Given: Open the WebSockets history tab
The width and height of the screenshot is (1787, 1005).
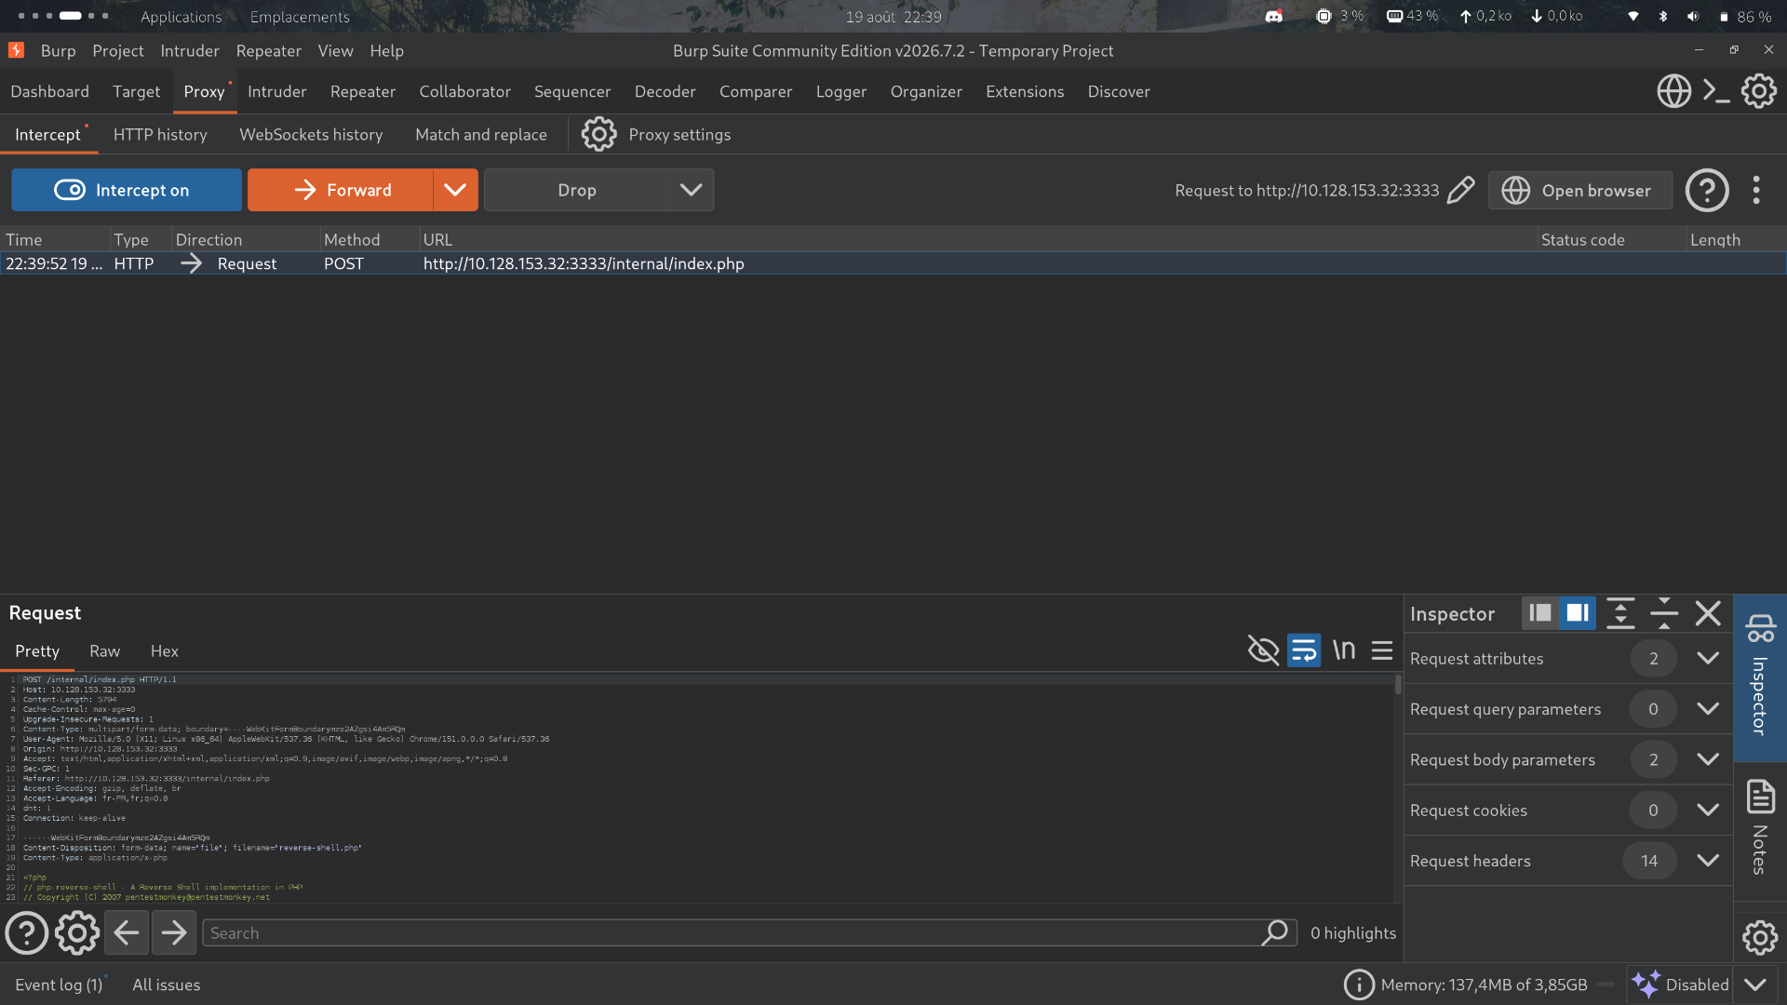Looking at the screenshot, I should (311, 135).
